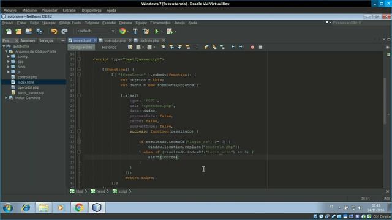Click the Clean and Build icon
Image resolution: width=392 pixels, height=220 pixels.
146,31
